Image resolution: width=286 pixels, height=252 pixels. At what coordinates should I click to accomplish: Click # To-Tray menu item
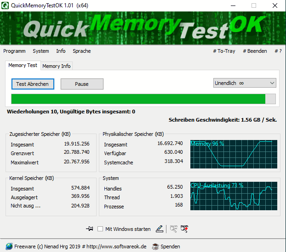[224, 51]
